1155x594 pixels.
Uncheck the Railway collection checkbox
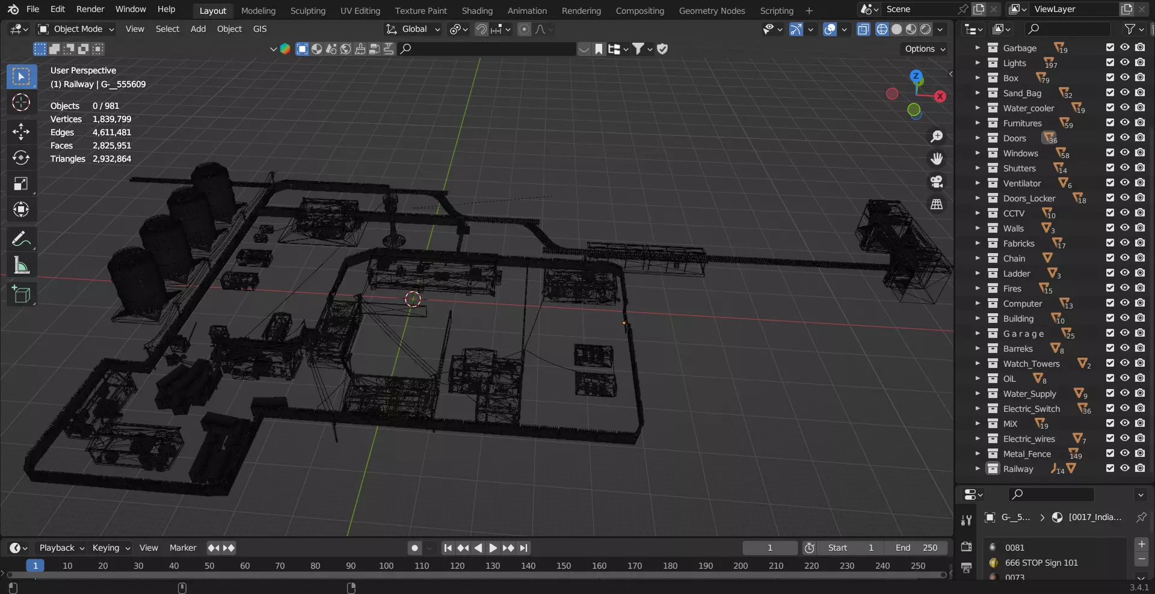(x=1110, y=468)
